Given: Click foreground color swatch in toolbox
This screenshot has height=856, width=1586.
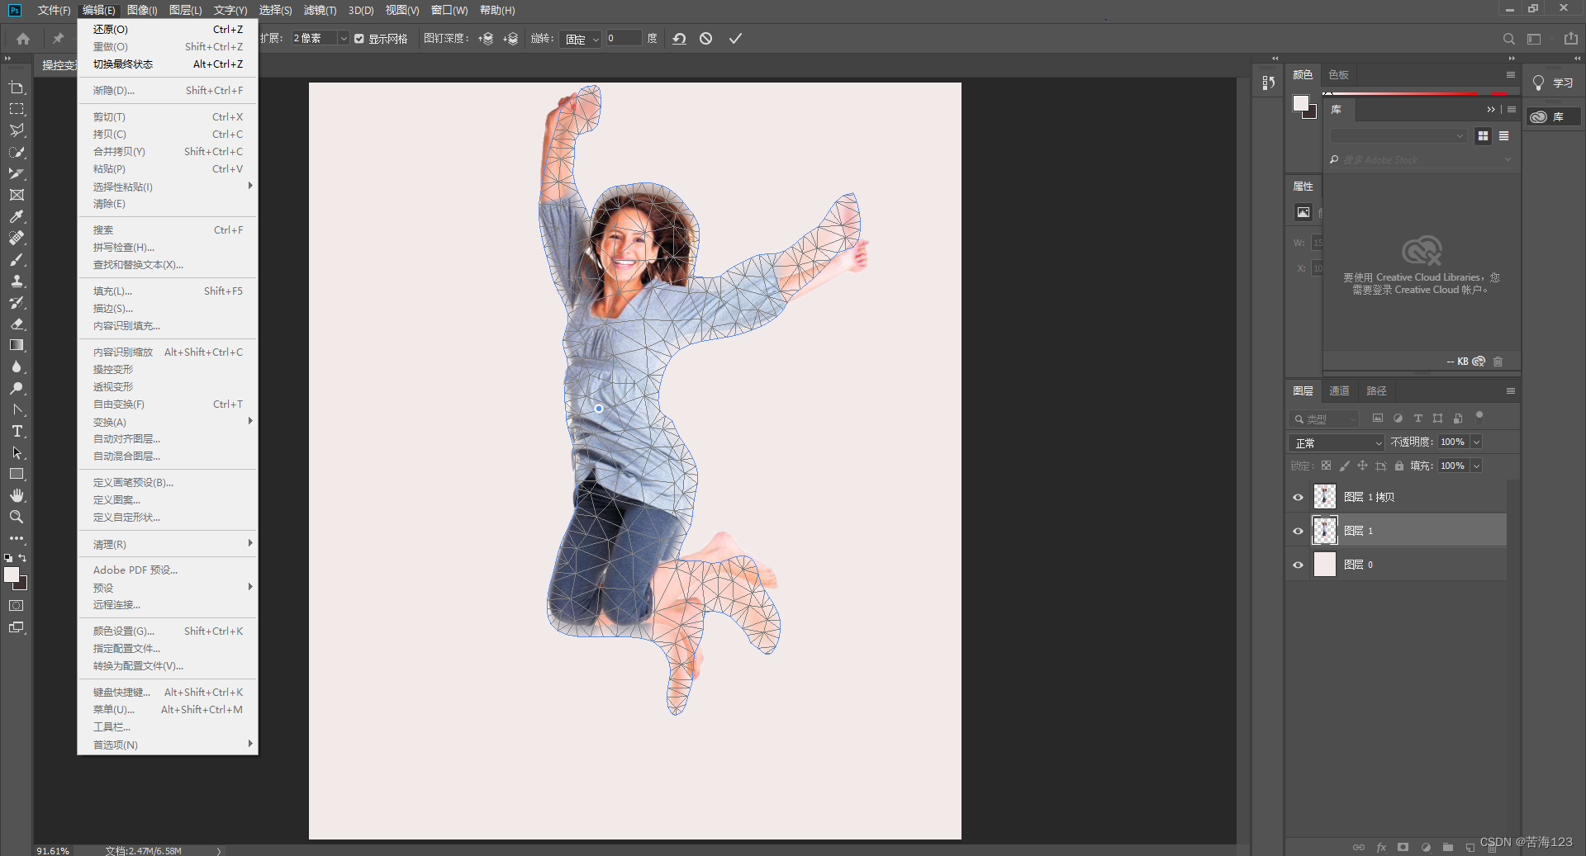Looking at the screenshot, I should pos(12,575).
